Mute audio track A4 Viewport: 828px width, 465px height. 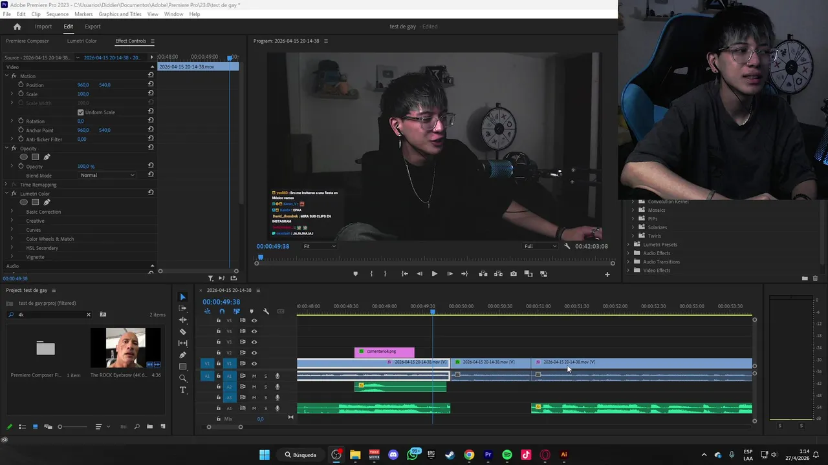[254, 408]
